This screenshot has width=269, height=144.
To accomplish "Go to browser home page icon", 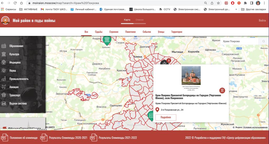I will pyautogui.click(x=22, y=3).
